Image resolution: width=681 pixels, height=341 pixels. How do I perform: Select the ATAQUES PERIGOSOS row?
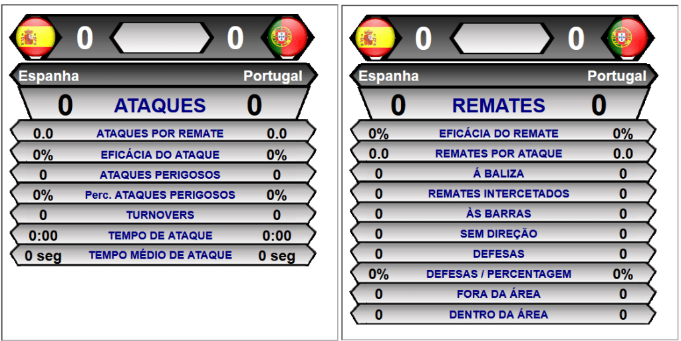[163, 173]
